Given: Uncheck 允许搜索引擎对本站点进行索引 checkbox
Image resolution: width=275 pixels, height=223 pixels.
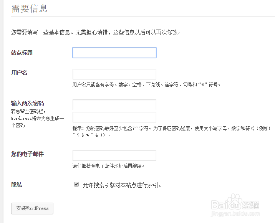Looking at the screenshot, I should pos(76,184).
